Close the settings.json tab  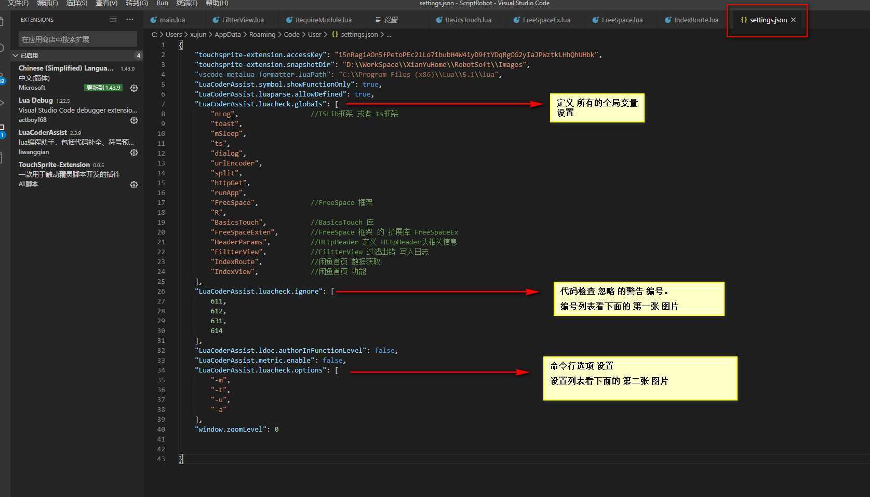[793, 20]
